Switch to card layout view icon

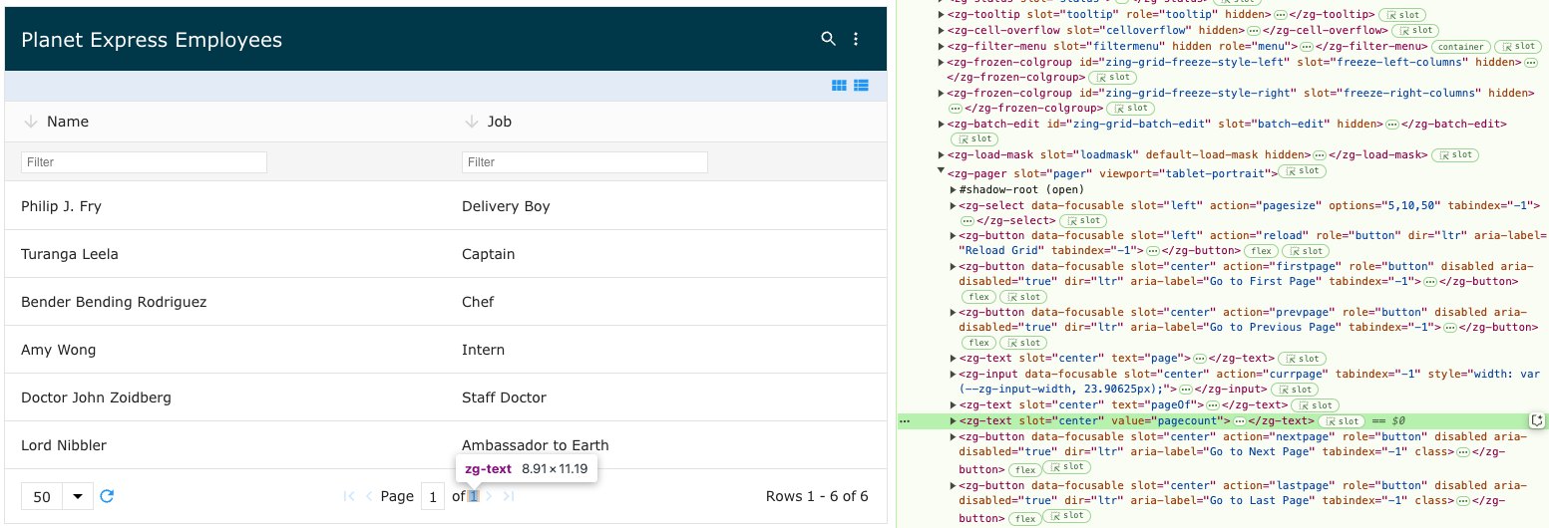click(x=840, y=86)
